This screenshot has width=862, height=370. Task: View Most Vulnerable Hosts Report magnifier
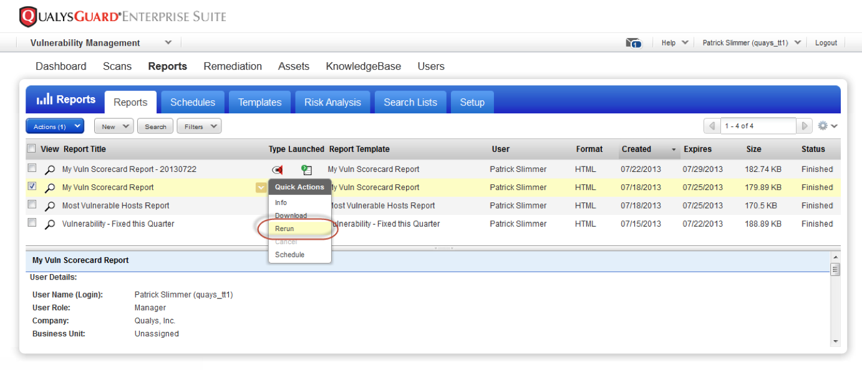50,206
